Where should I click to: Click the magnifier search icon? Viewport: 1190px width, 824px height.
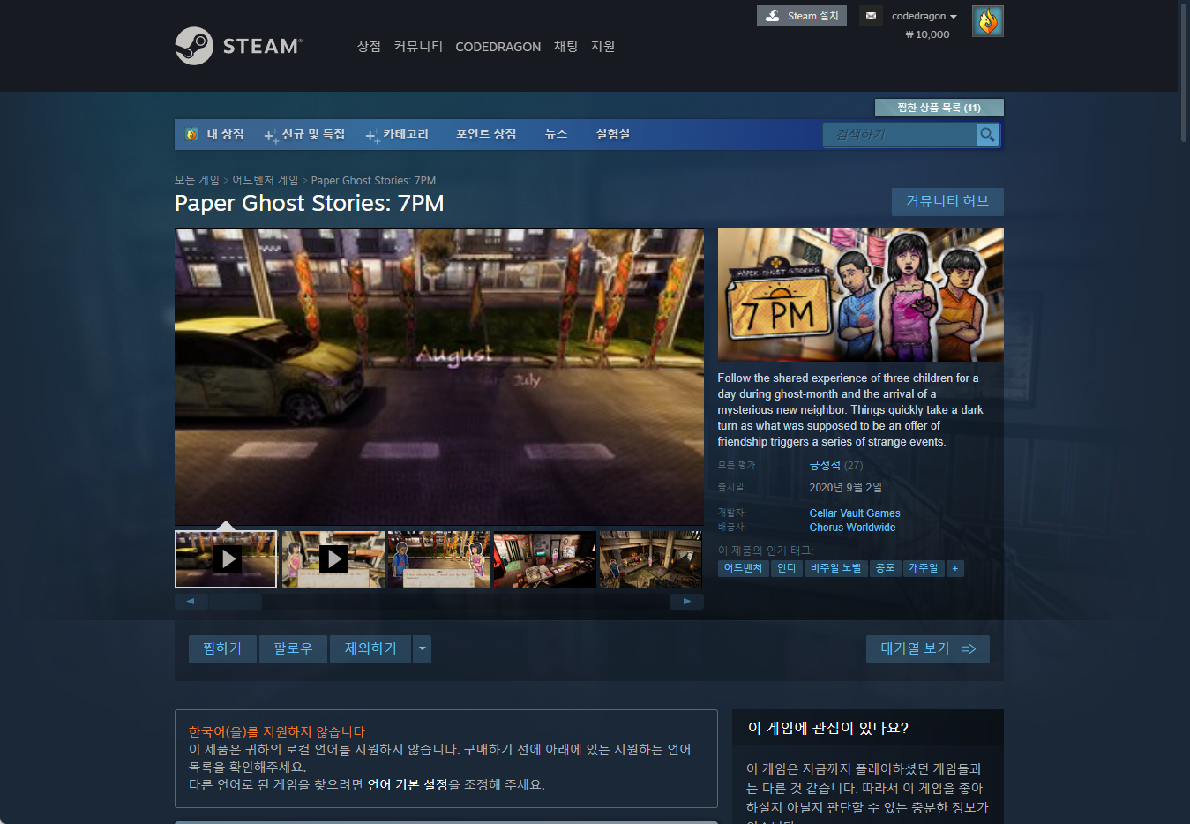coord(987,134)
